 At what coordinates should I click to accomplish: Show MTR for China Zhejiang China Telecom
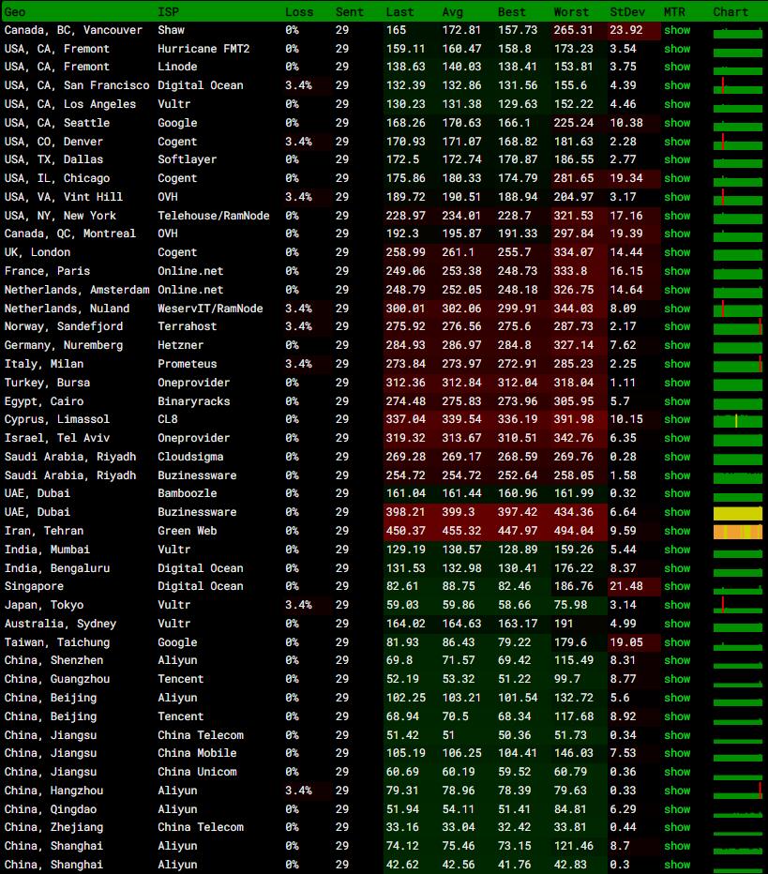coord(677,827)
